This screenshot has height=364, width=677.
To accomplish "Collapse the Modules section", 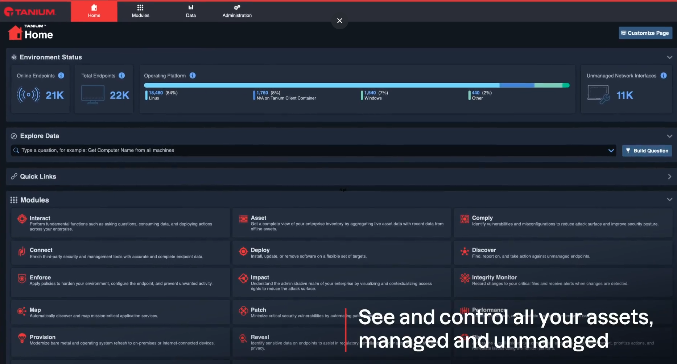I will click(669, 200).
